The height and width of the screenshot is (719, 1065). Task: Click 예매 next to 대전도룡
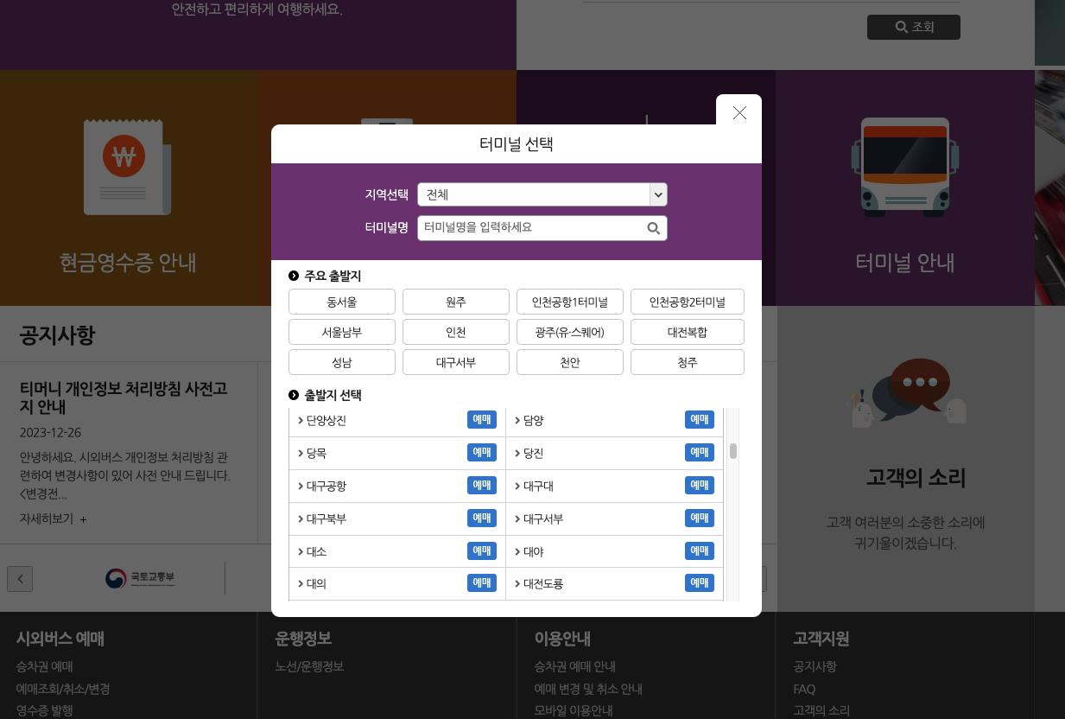[700, 582]
